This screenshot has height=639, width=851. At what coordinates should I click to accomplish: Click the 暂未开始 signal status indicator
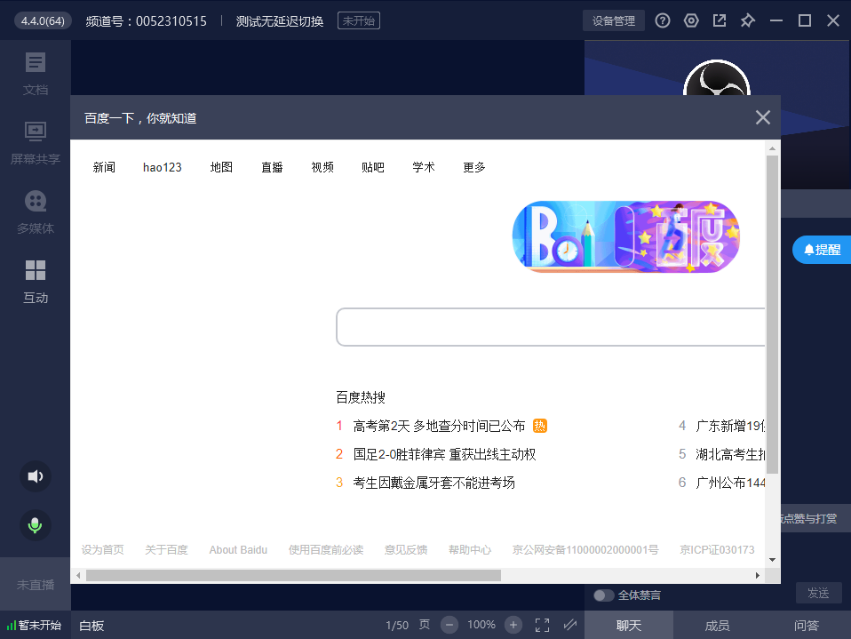tap(34, 626)
